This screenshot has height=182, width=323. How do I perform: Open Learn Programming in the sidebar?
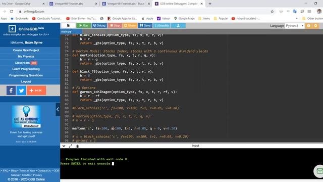pyautogui.click(x=26, y=69)
